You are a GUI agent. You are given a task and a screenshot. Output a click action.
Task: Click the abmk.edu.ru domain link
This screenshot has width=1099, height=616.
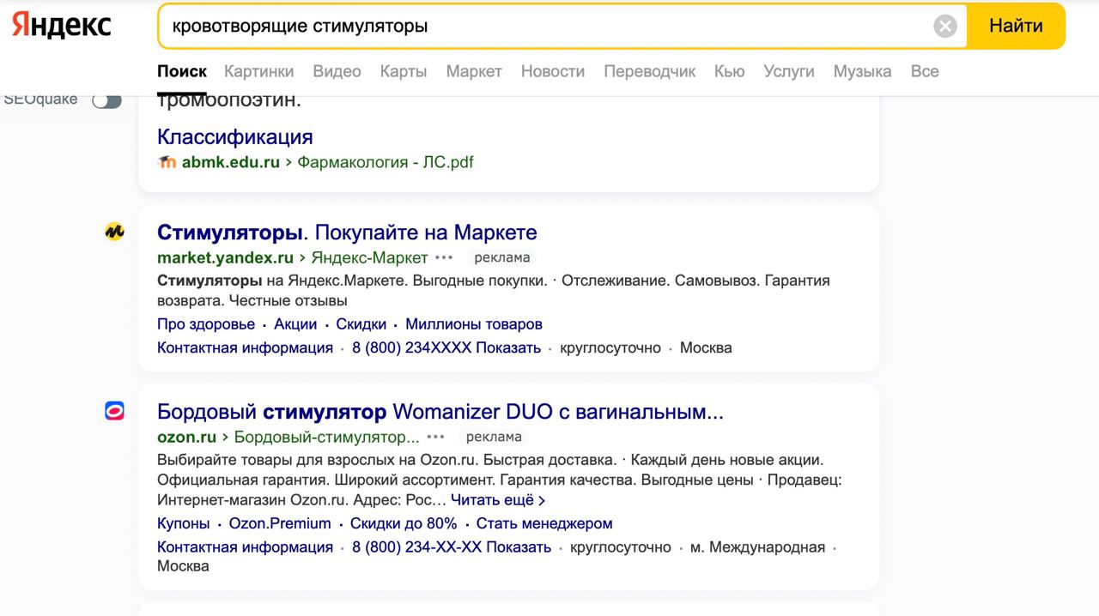231,162
